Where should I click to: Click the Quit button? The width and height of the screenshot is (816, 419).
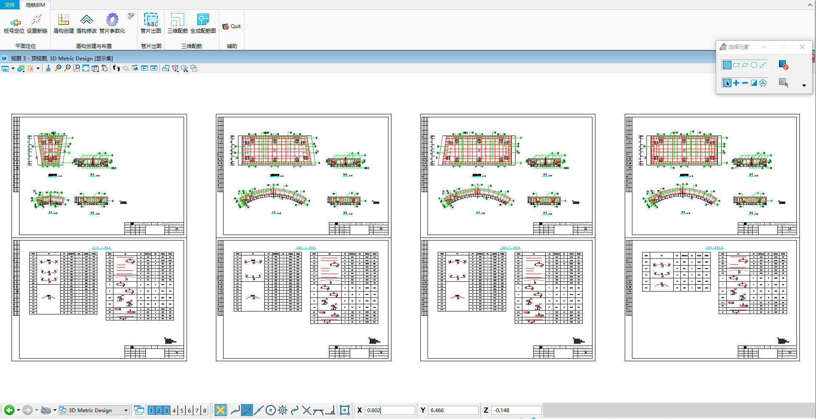pos(232,26)
